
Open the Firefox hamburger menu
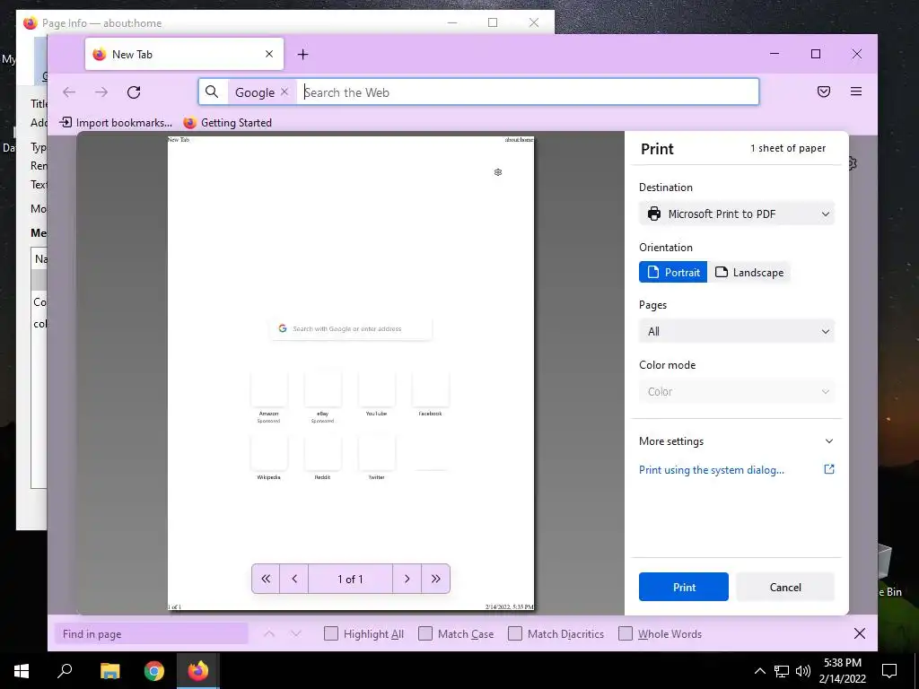855,92
